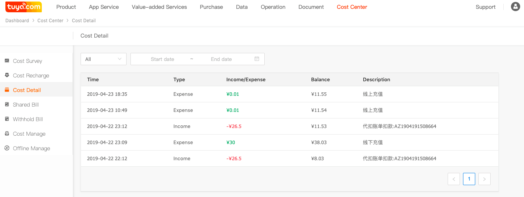The image size is (524, 197).
Task: Click the Support link
Action: (x=486, y=7)
